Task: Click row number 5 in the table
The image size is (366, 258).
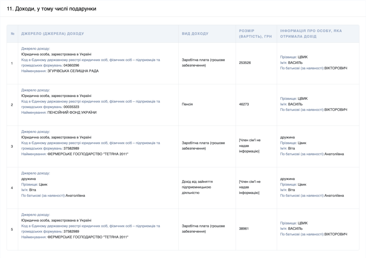Action: pos(12,229)
